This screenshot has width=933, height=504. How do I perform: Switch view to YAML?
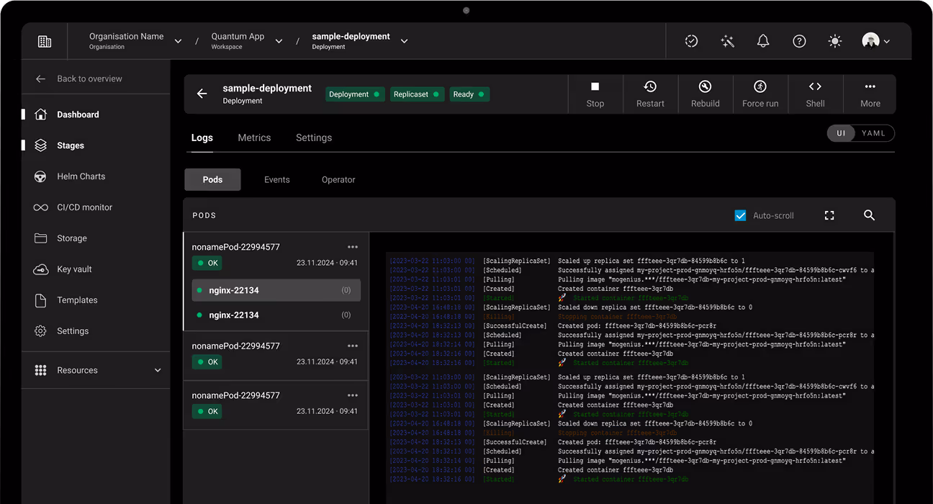(873, 133)
